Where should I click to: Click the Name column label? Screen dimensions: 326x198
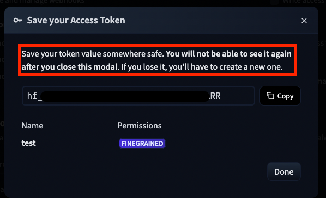pos(32,126)
